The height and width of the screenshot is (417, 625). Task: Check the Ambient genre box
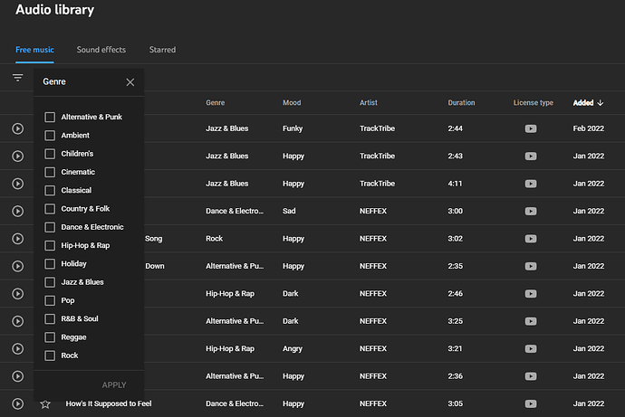50,136
